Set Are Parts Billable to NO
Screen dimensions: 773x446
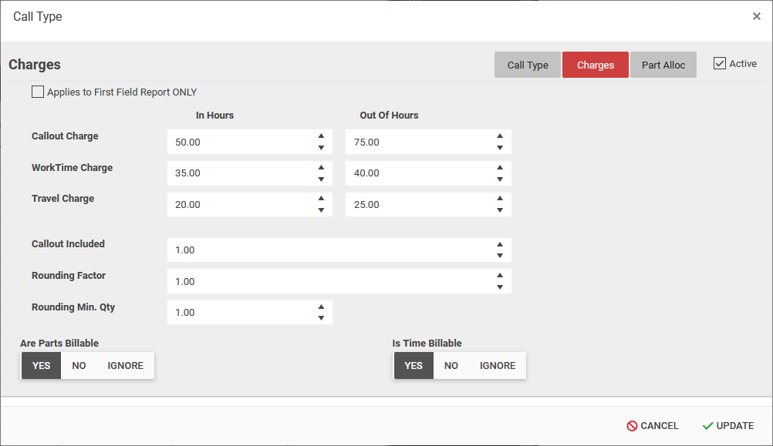click(79, 366)
